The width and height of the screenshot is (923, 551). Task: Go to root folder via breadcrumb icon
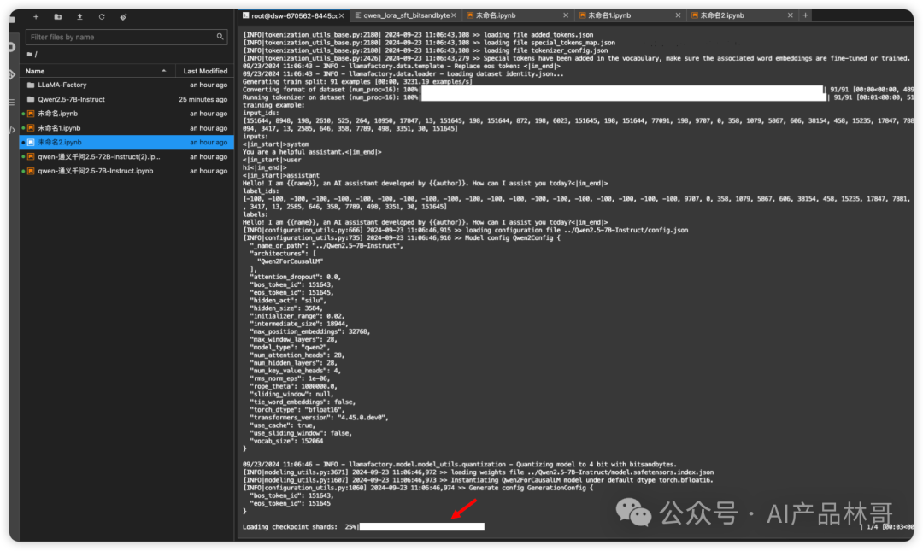point(29,54)
